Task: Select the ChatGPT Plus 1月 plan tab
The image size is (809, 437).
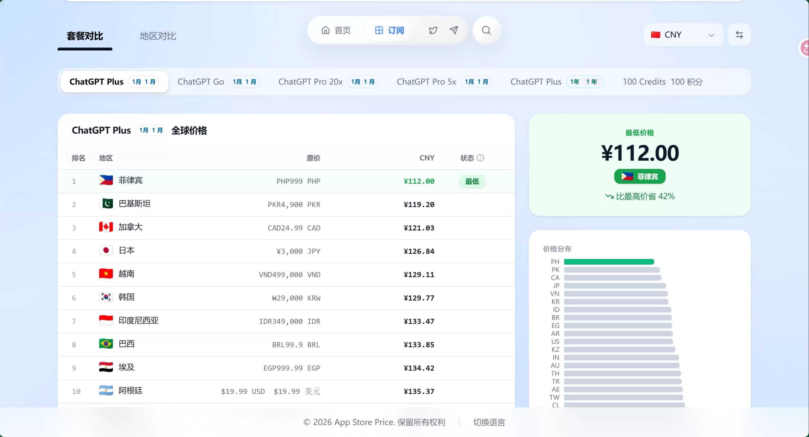Action: click(114, 82)
